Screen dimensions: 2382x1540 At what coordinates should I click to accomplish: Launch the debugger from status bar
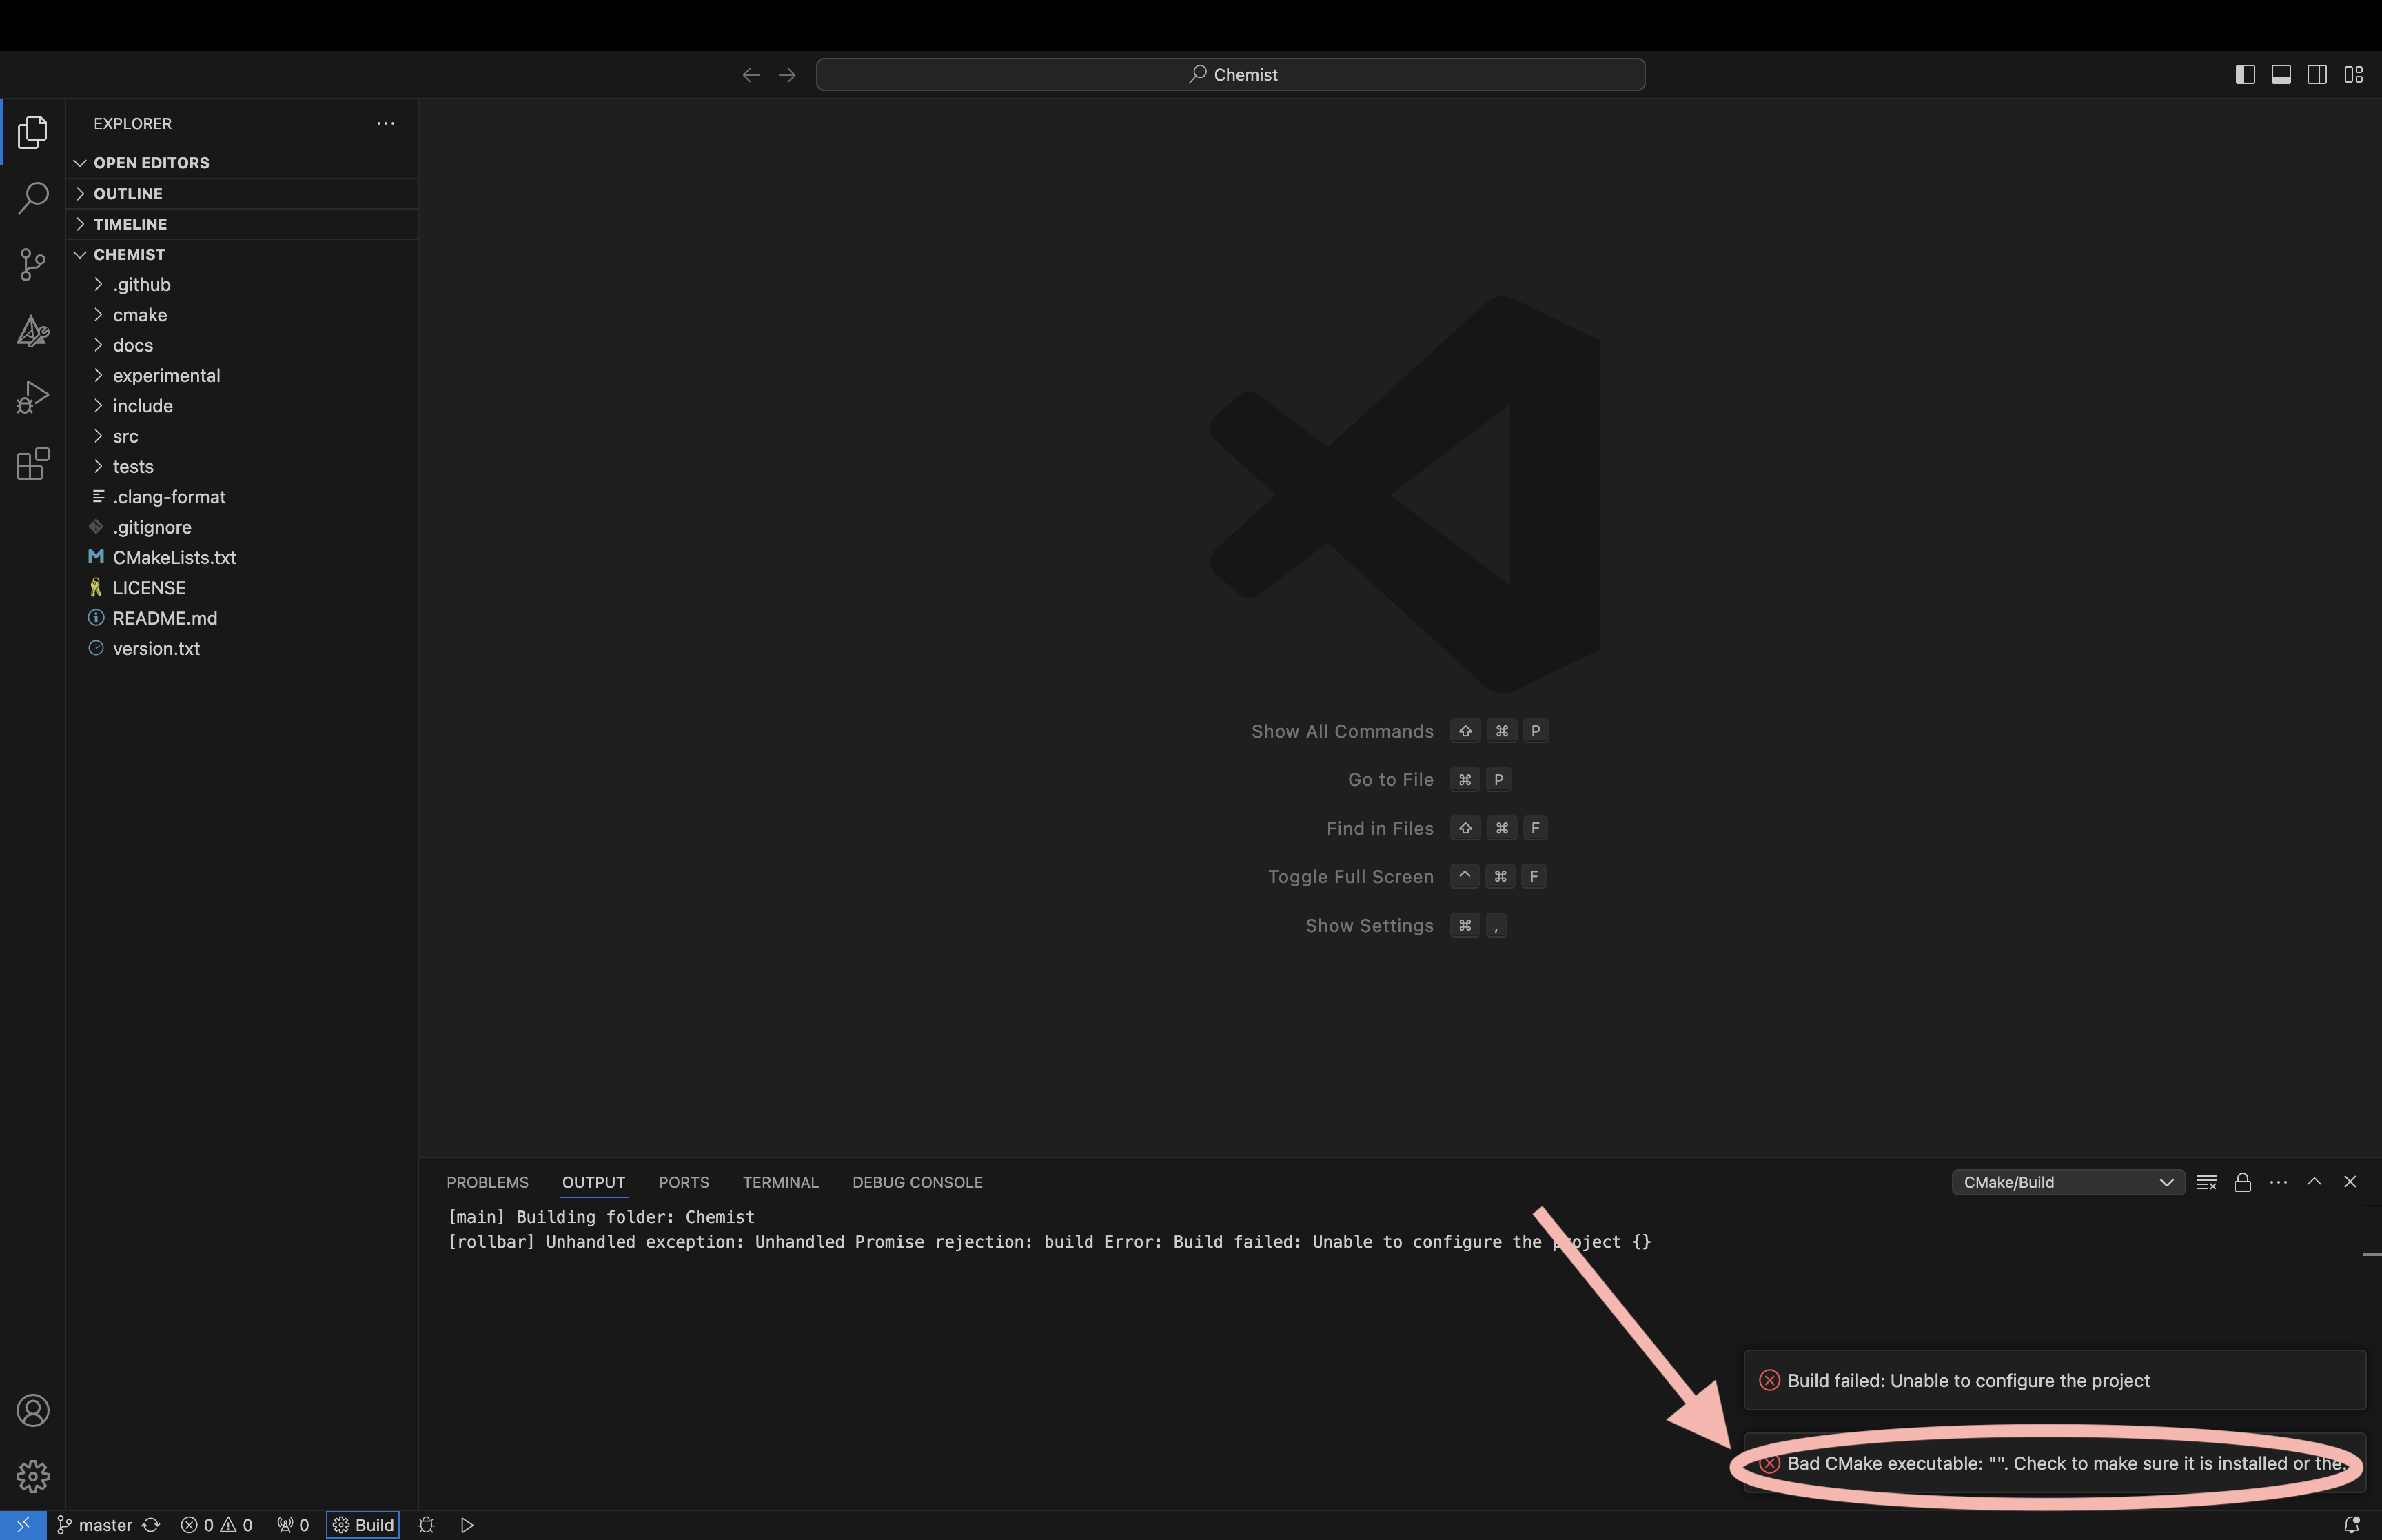(x=427, y=1525)
